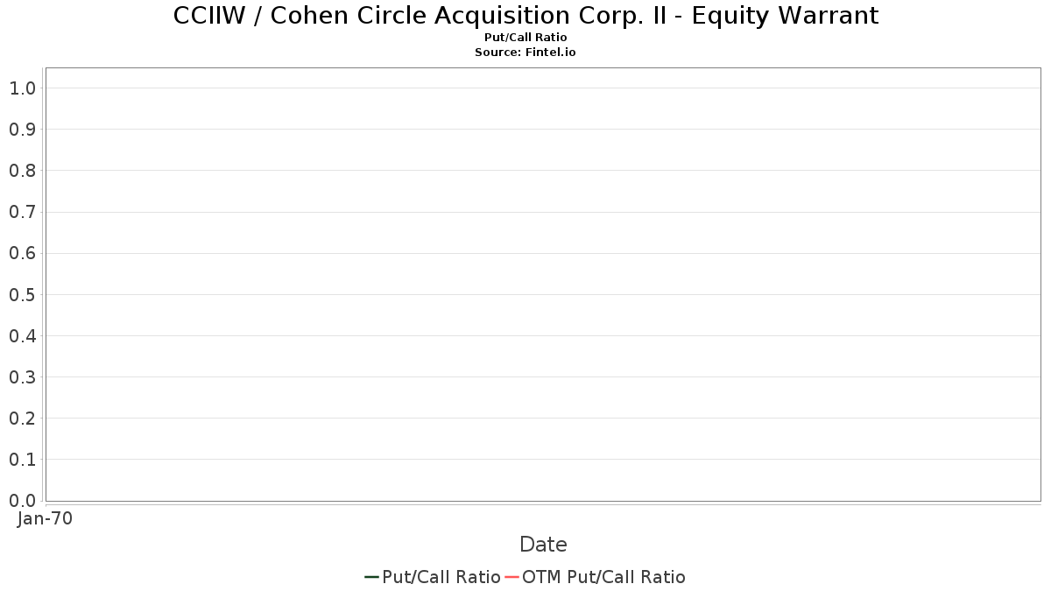Image resolution: width=1051 pixels, height=591 pixels.
Task: Click the 0.9 y-axis label
Action: point(23,129)
